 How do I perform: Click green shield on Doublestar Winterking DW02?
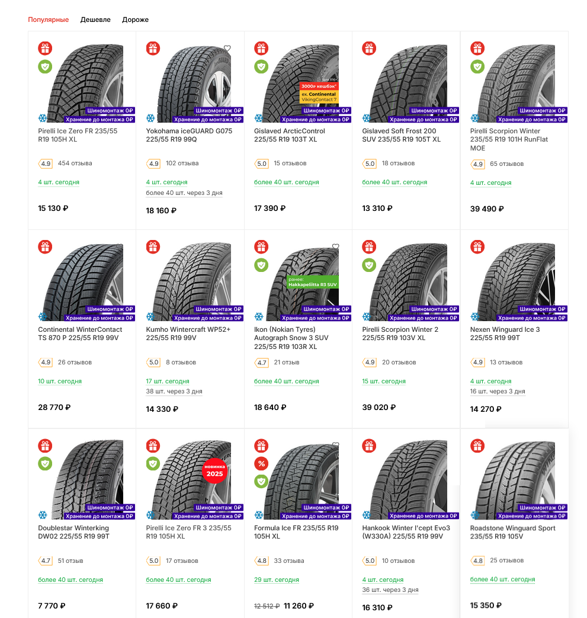(x=45, y=463)
